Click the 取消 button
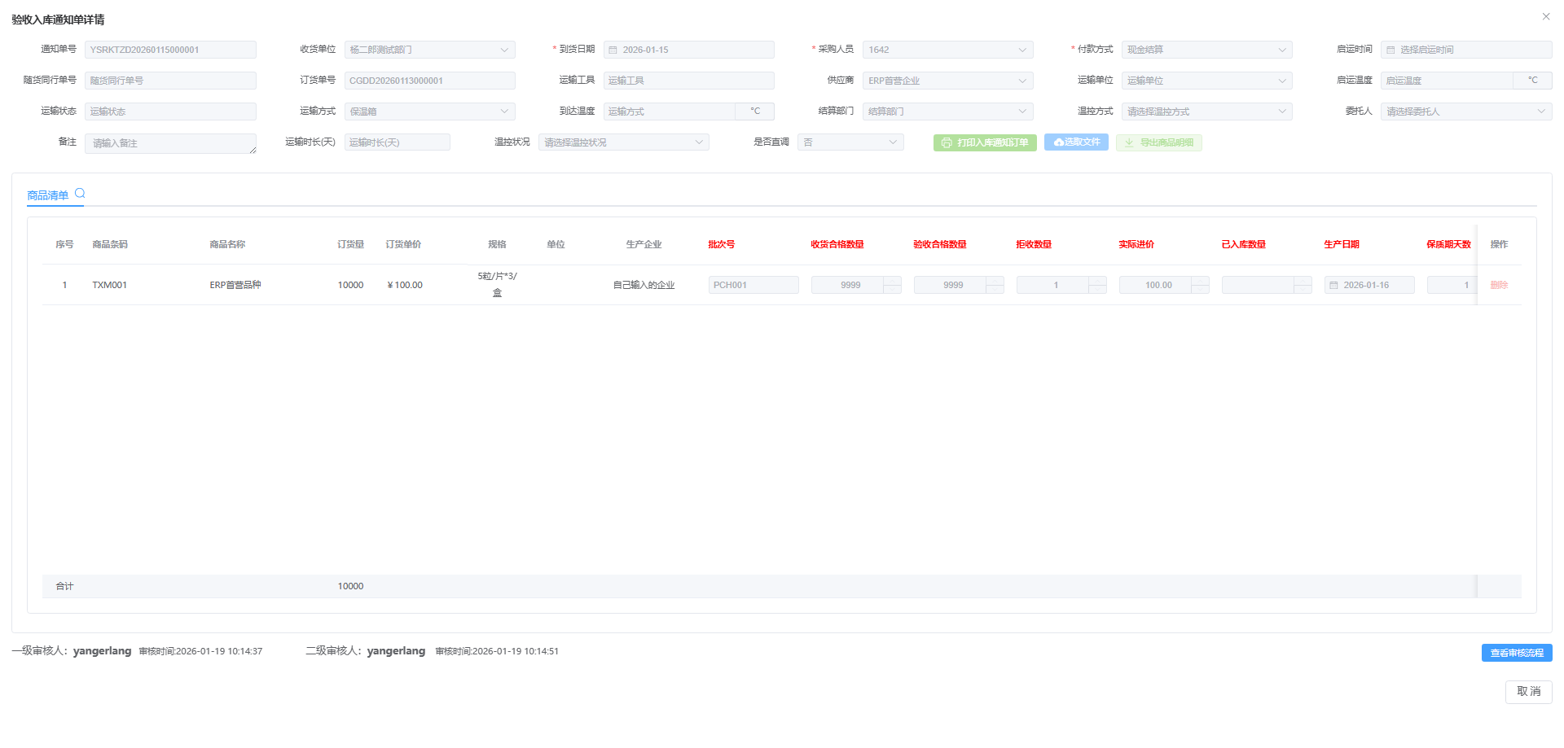 tap(1528, 692)
